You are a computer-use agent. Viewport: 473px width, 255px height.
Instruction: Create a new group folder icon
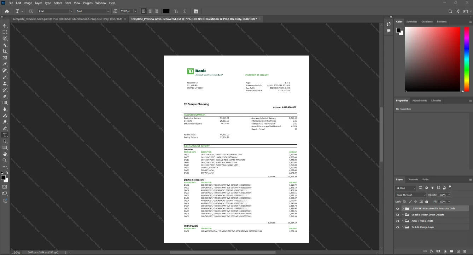(x=452, y=251)
